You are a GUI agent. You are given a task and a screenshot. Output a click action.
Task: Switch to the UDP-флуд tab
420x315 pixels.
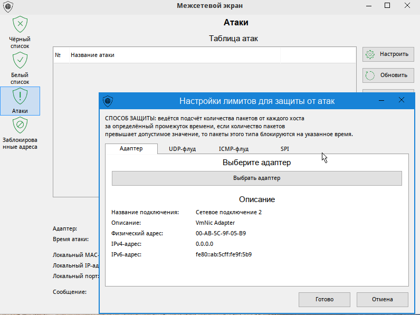point(182,149)
